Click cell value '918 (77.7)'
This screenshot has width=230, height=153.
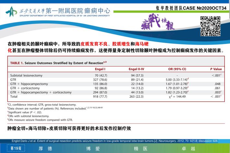(x=100, y=97)
